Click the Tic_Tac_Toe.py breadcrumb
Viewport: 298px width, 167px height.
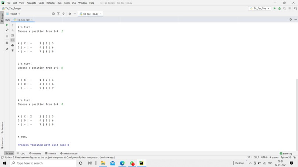click(11, 8)
